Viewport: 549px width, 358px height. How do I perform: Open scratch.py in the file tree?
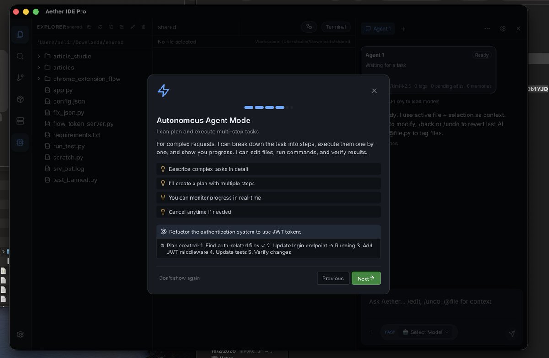point(68,158)
